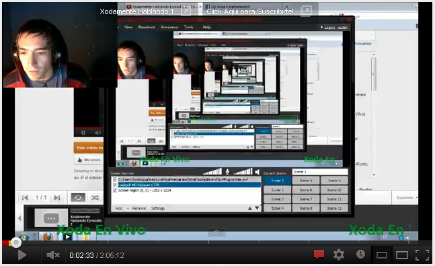Click the microphone icon beside the volume bars

click(227, 172)
